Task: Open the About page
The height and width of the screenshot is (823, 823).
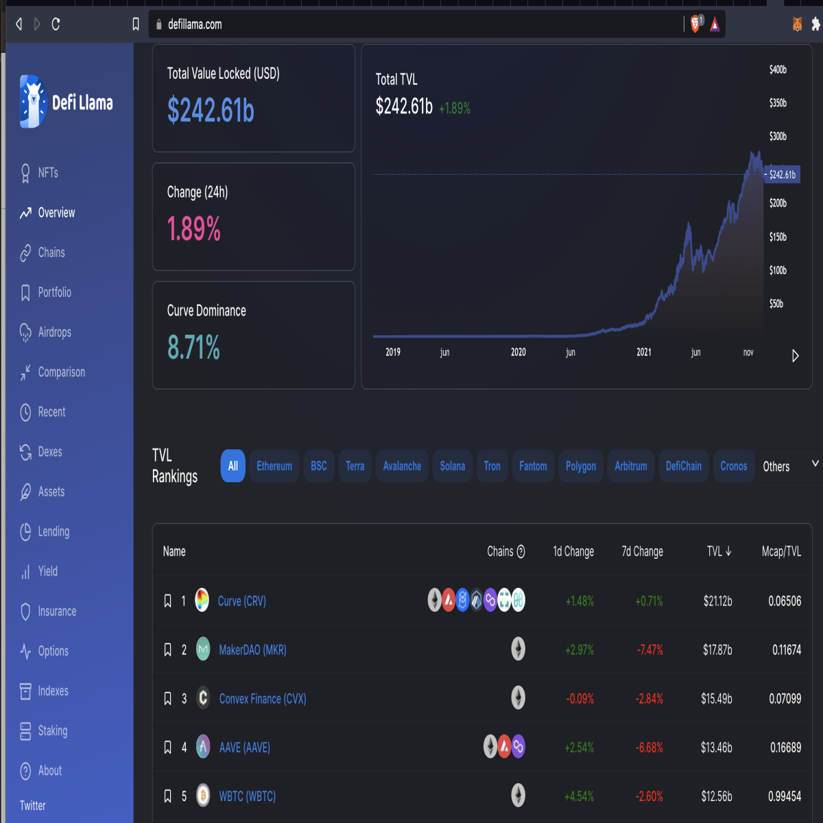Action: (40, 770)
